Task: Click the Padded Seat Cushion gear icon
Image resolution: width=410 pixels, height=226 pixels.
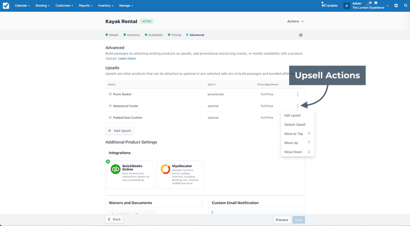Action: point(110,118)
